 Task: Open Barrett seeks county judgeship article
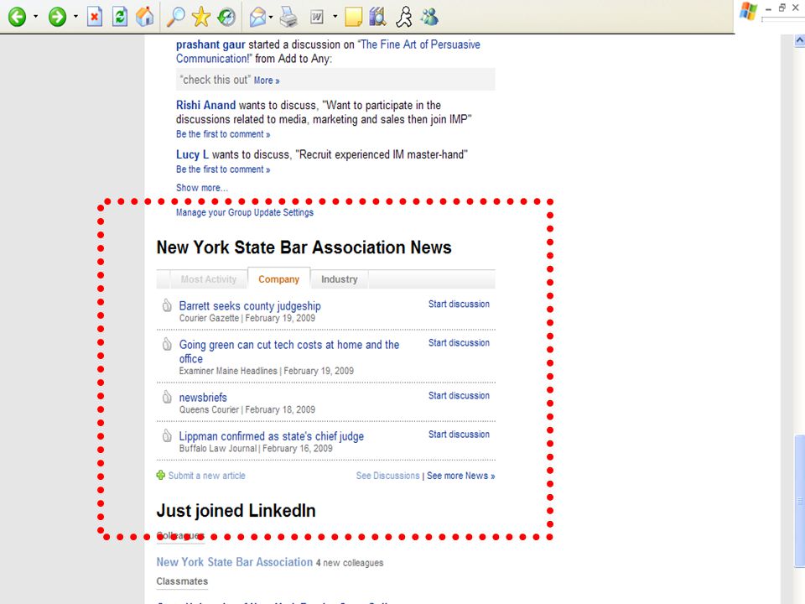tap(250, 306)
